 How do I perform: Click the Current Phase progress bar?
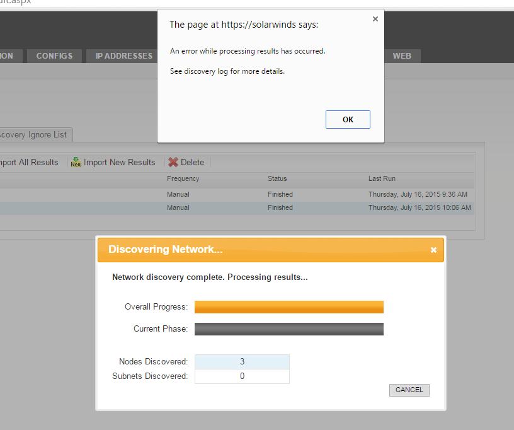pos(288,329)
